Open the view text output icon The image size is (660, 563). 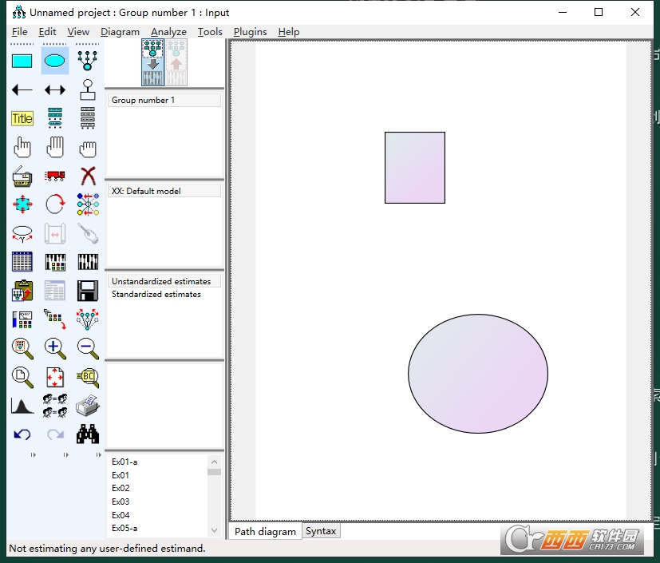55,291
